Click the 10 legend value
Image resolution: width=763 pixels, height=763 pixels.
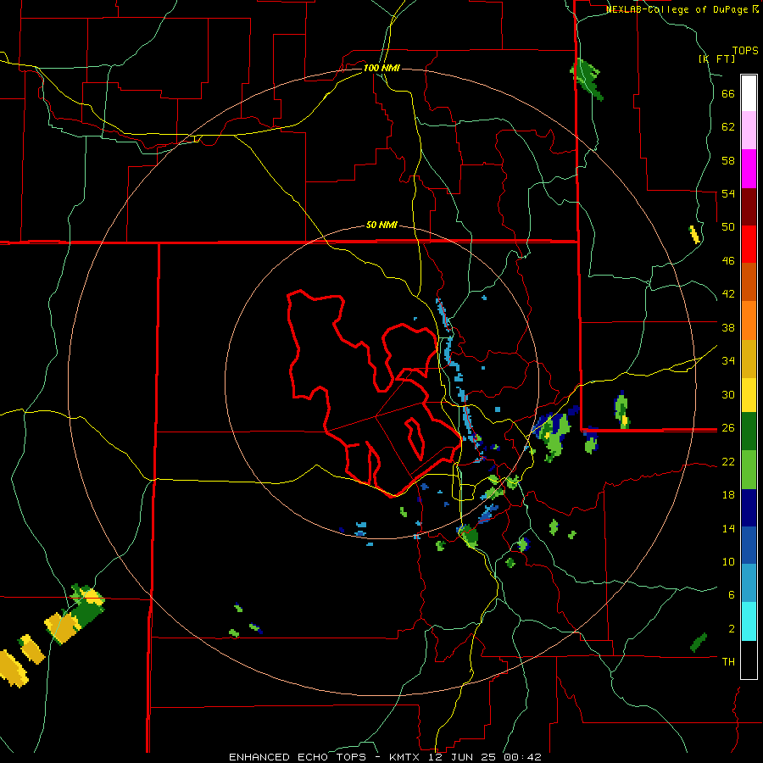point(728,561)
